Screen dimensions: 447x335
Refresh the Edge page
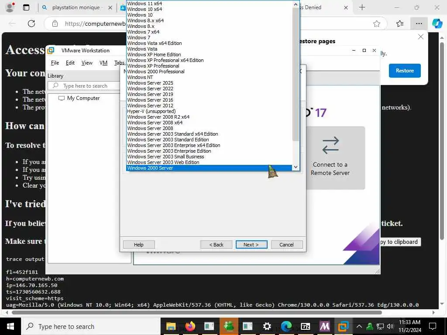tap(31, 24)
